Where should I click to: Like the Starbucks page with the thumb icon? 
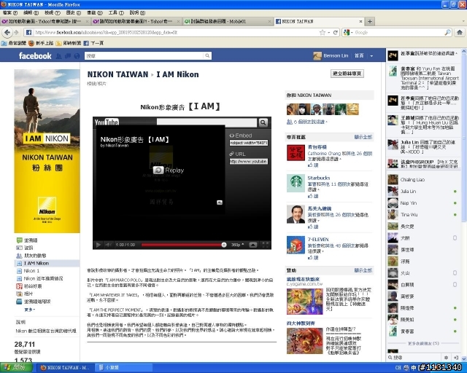[310, 196]
